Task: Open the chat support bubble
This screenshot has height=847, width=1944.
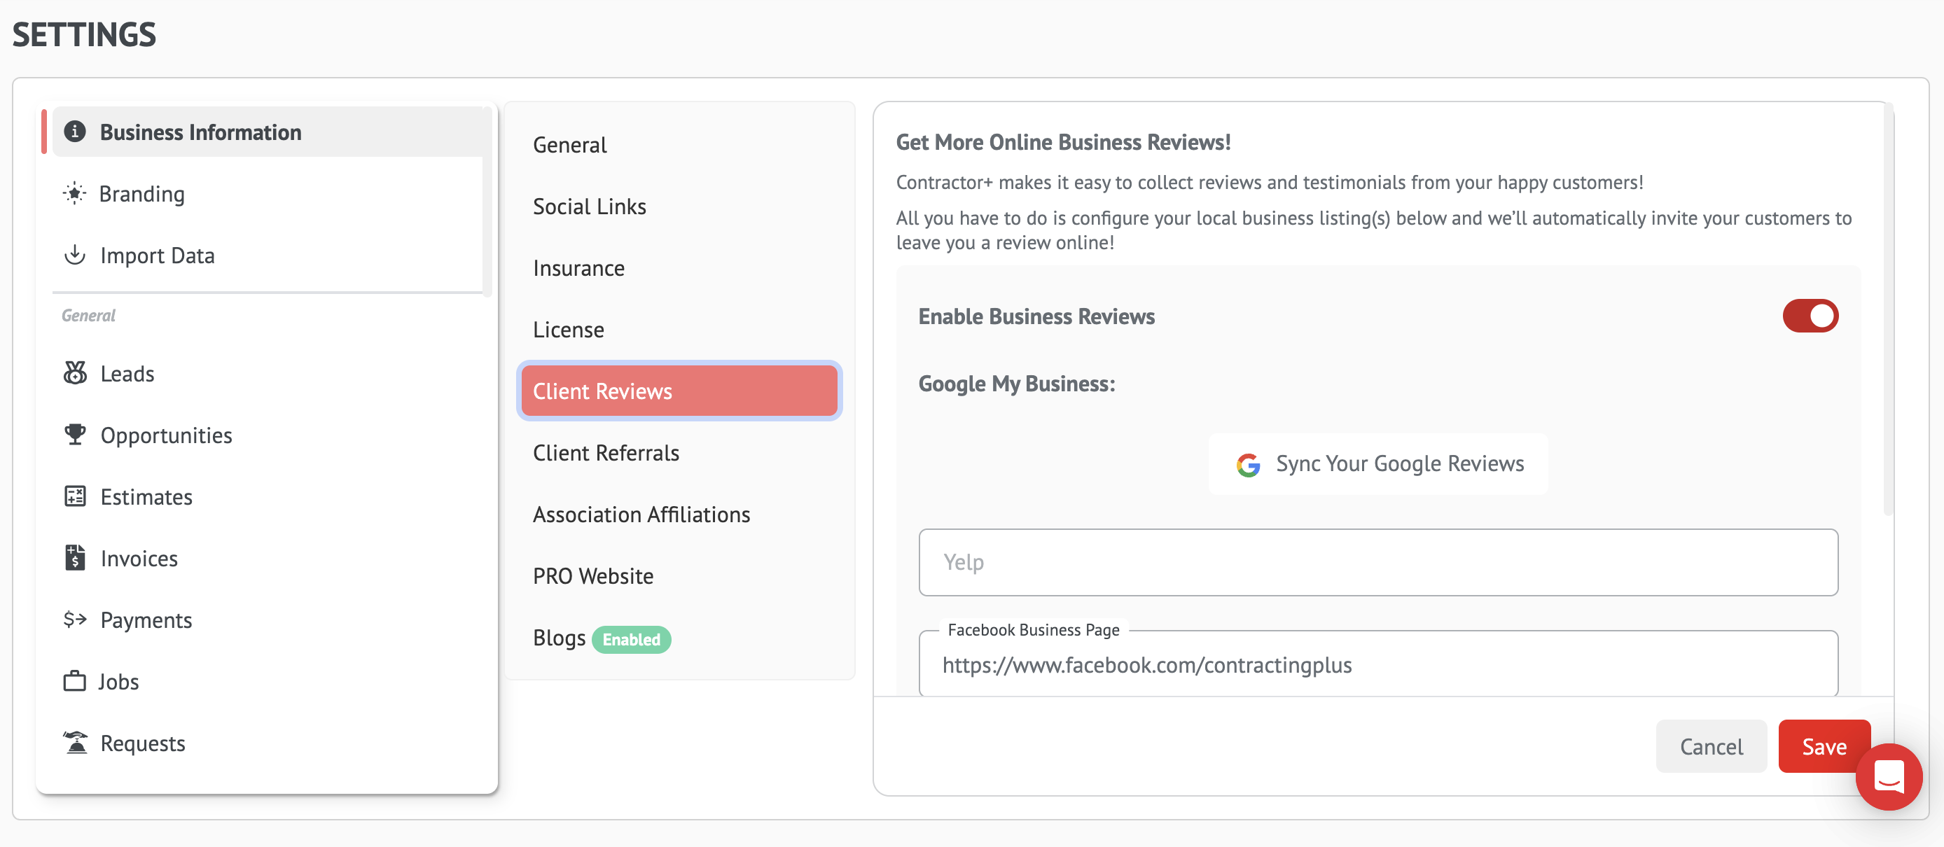Action: click(x=1888, y=776)
